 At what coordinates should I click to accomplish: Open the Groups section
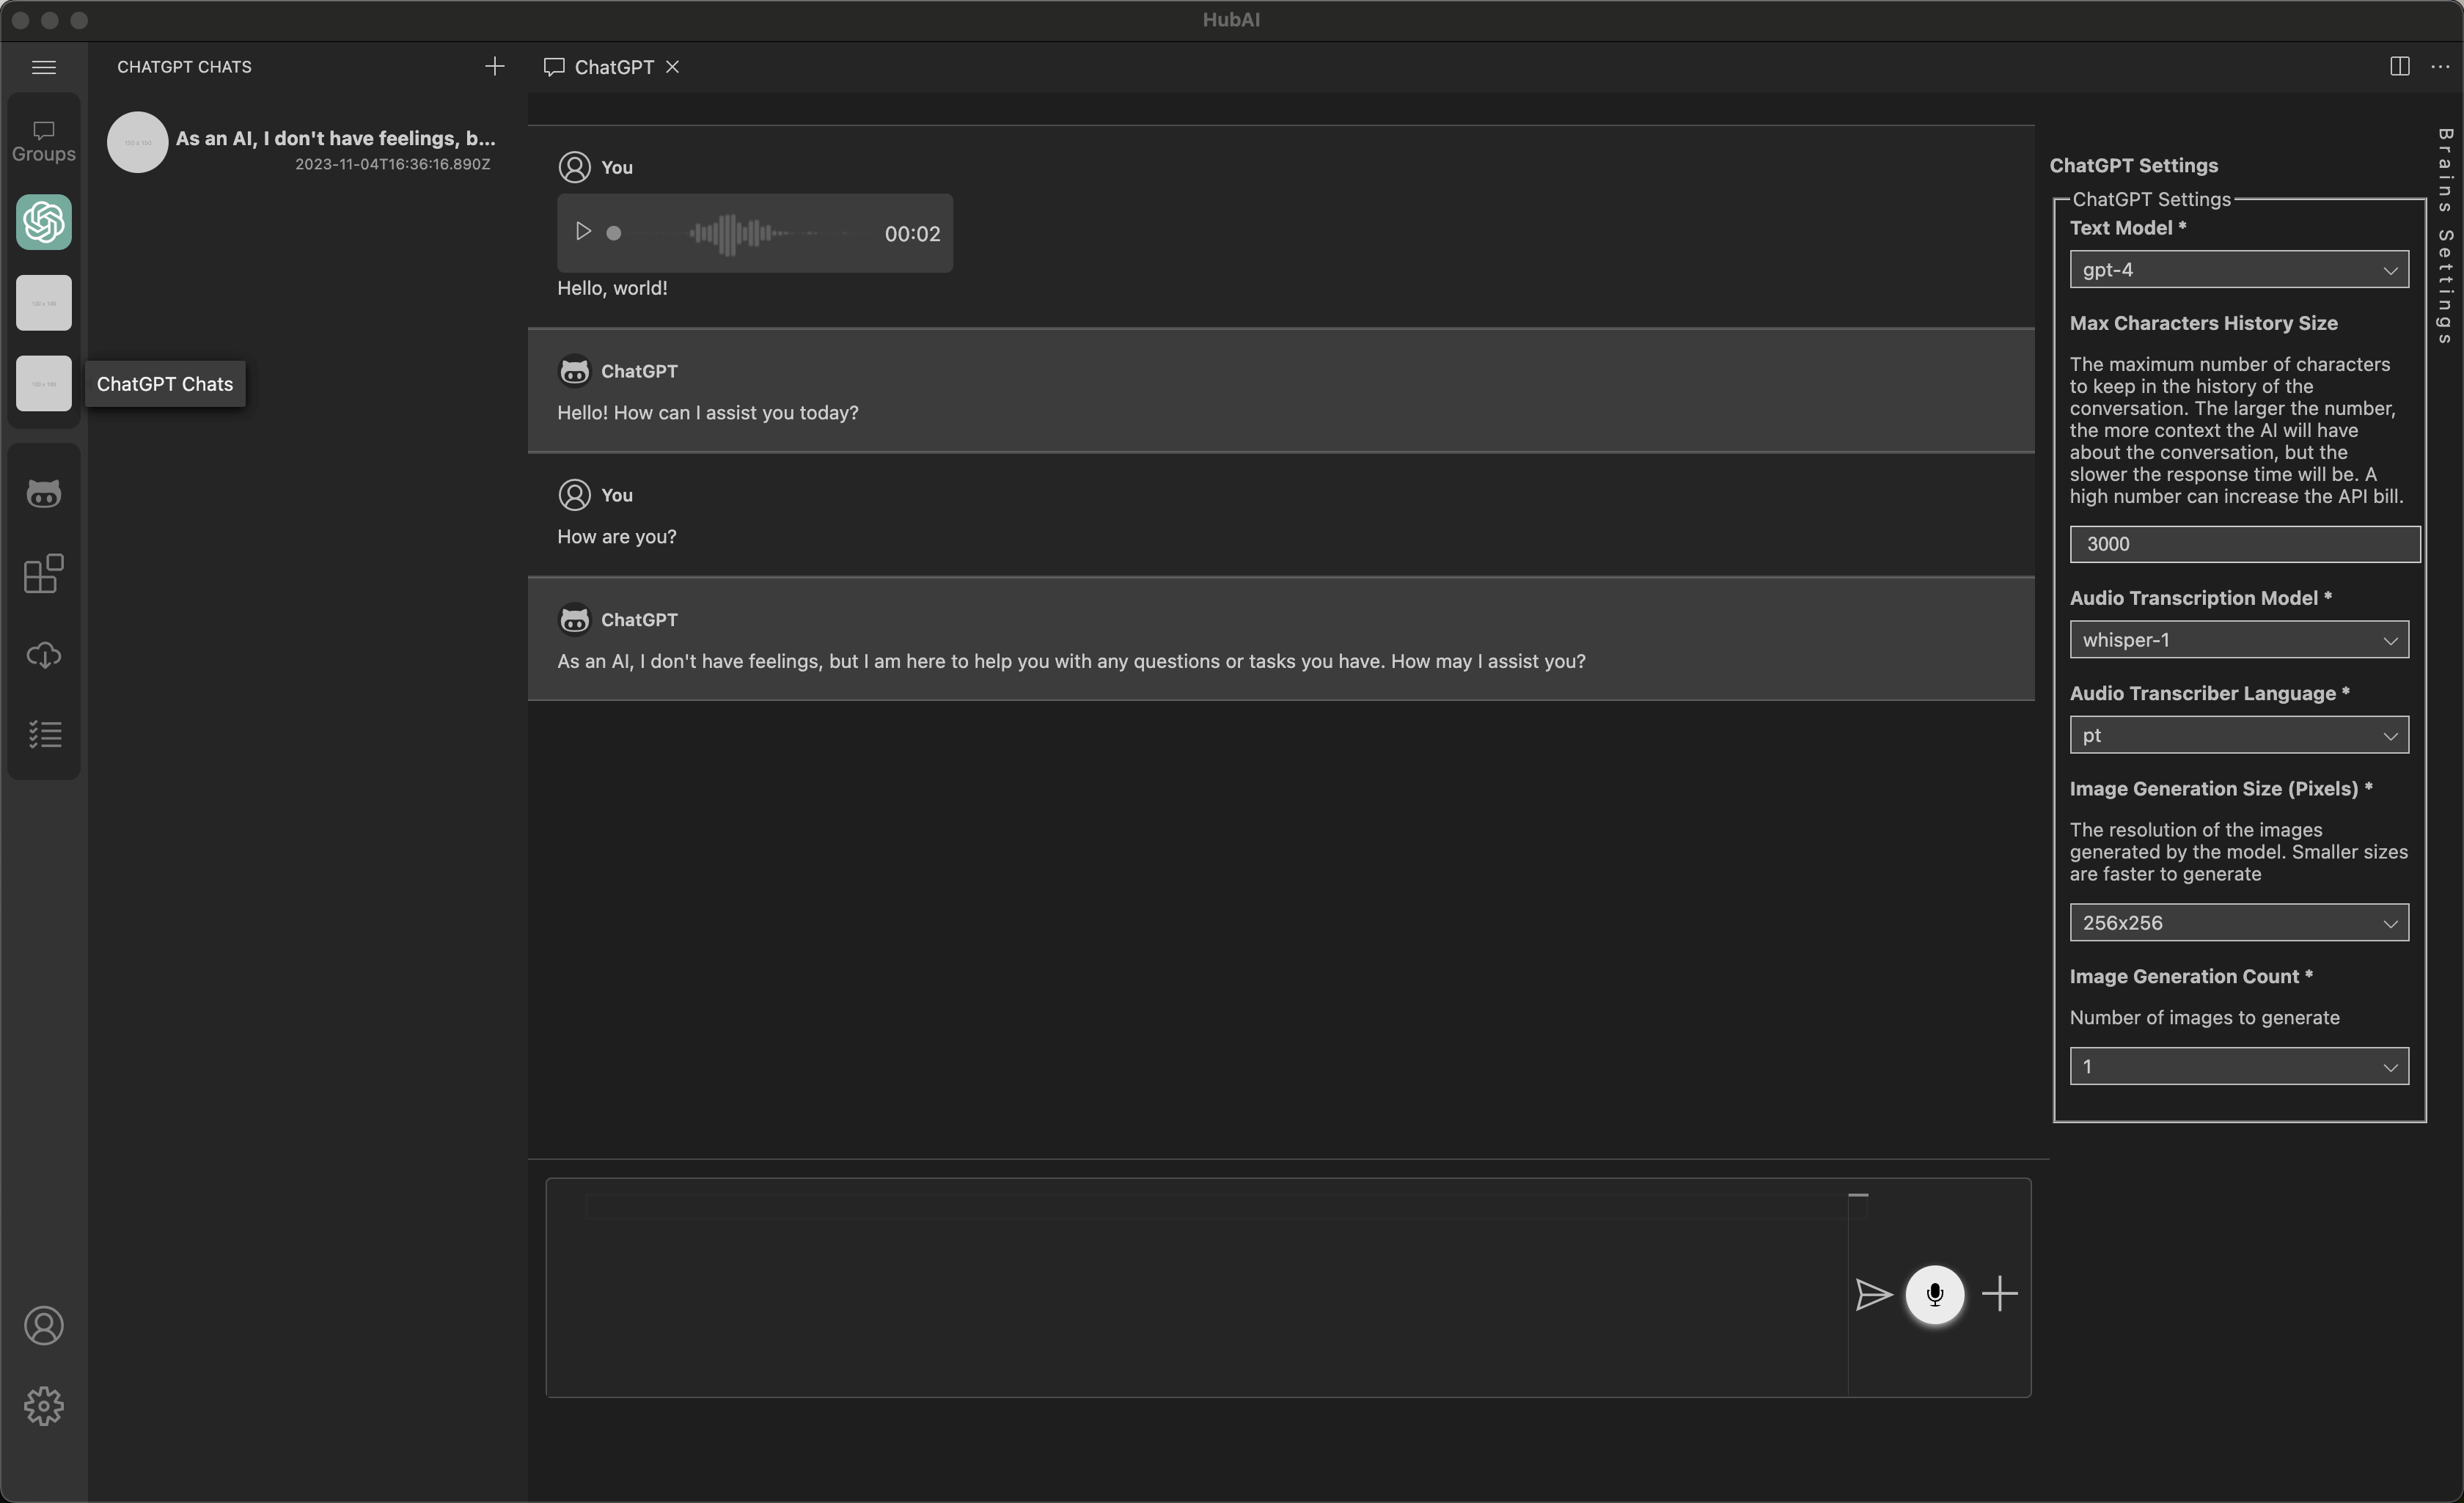[x=44, y=141]
